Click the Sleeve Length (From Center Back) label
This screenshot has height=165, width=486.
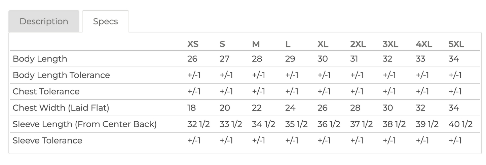coord(84,124)
